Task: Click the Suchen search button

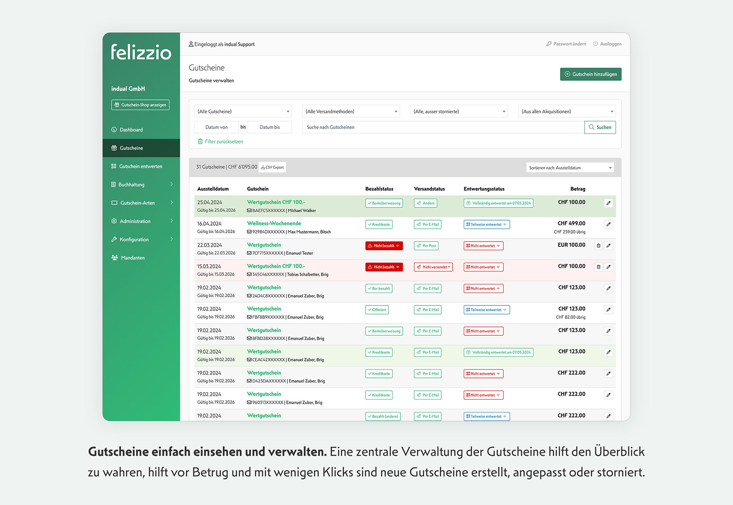Action: [x=600, y=127]
